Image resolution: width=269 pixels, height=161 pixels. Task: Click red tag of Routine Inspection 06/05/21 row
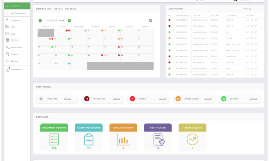click(x=169, y=20)
